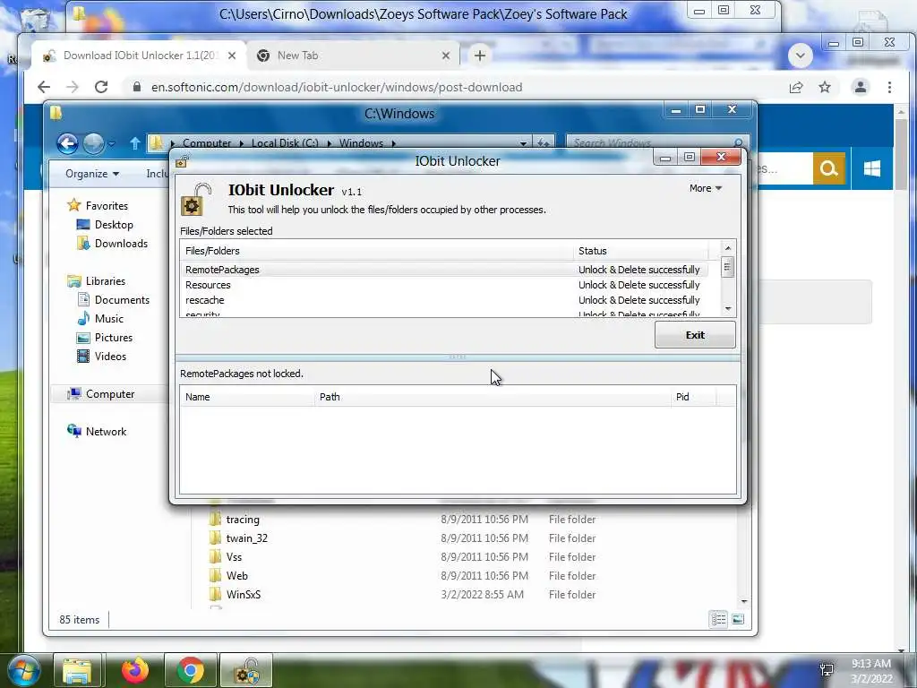Select Computer in the navigation pane
The height and width of the screenshot is (688, 917).
110,394
